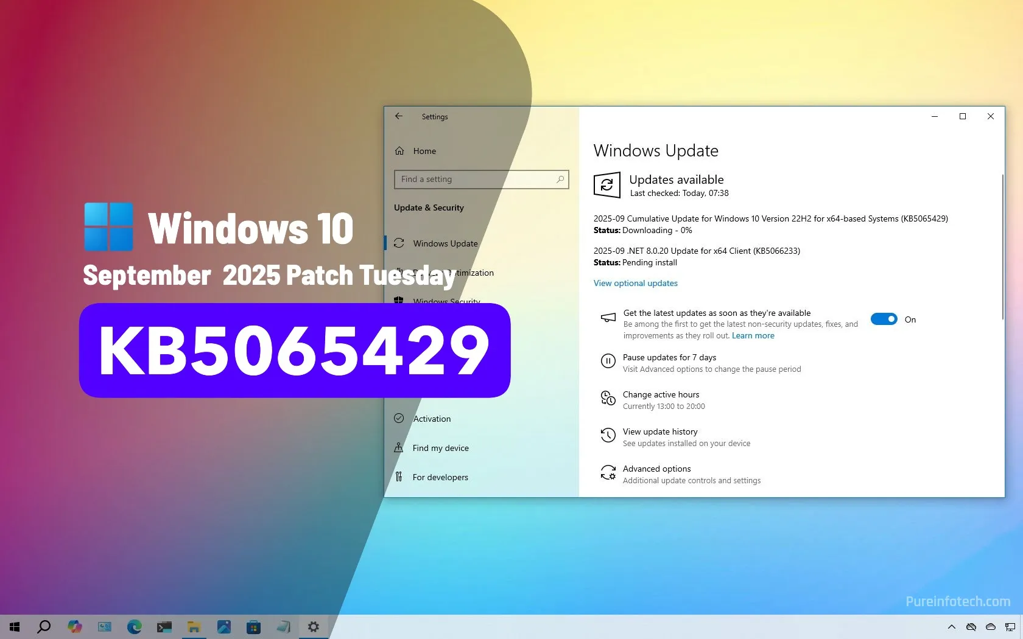The height and width of the screenshot is (639, 1023).
Task: Click the Home icon in sidebar
Action: pos(399,151)
